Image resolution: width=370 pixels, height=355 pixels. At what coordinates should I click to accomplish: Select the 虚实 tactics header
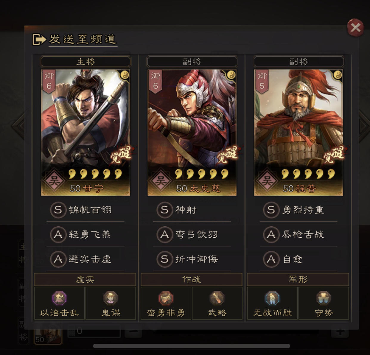[85, 279]
